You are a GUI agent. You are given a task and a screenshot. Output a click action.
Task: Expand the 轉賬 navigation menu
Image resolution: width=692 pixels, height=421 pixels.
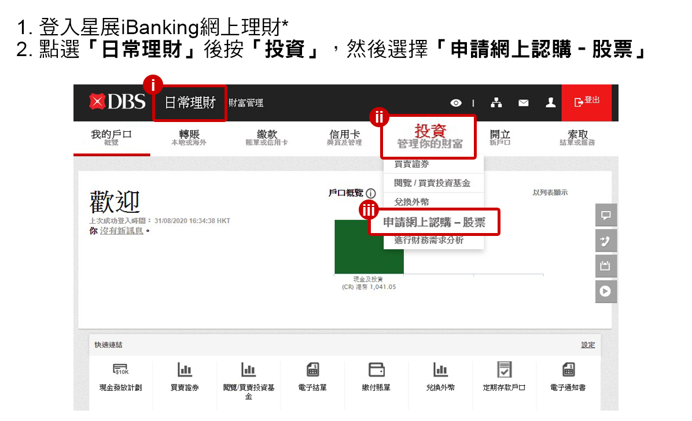click(189, 138)
